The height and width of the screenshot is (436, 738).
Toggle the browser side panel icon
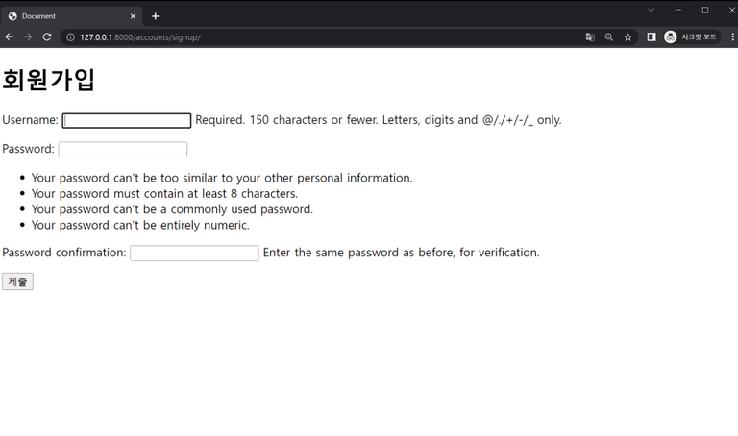(652, 37)
